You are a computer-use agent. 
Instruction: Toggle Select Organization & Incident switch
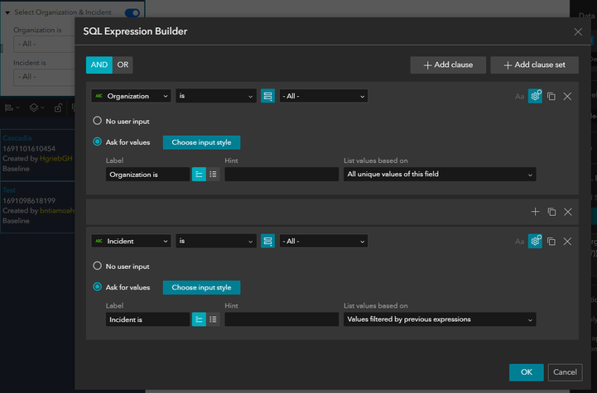[132, 12]
